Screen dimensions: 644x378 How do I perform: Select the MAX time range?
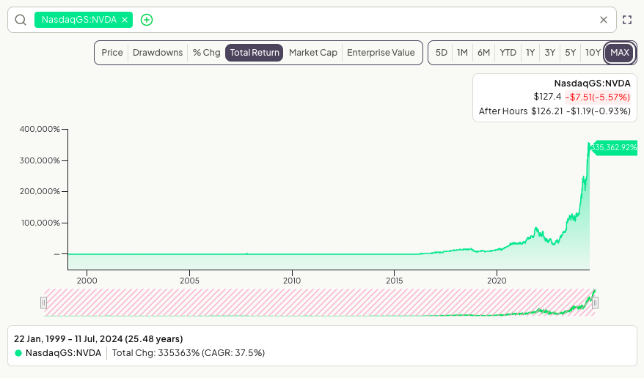coord(620,53)
